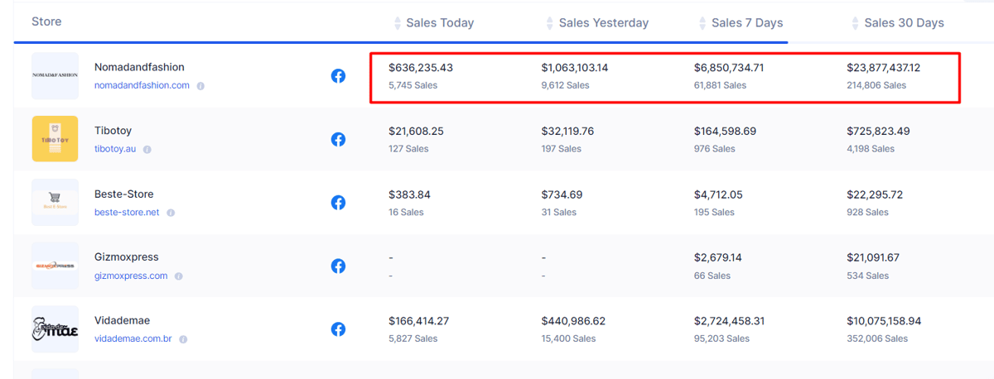Open the gizmoxpress.com link
Screen dimensions: 994x379
coord(131,276)
